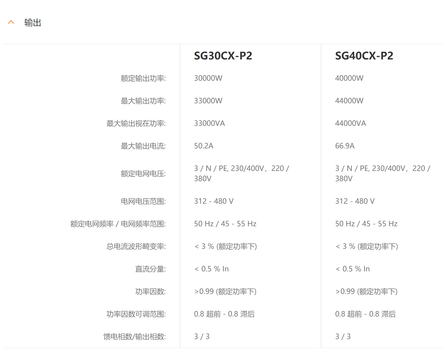443x358 pixels.
Task: Click the 30000W rated output value
Action: tap(208, 78)
